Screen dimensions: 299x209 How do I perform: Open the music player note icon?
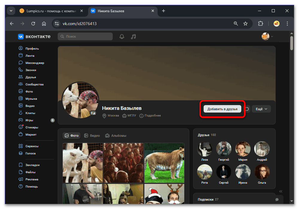133,36
